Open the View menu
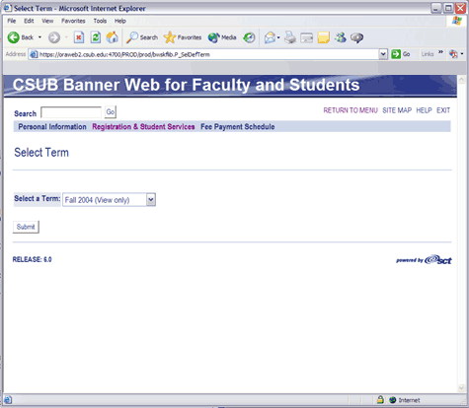469x408 pixels. (x=47, y=21)
